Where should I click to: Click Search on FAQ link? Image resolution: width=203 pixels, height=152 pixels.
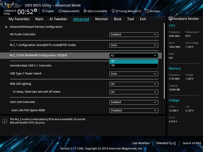click(192, 143)
